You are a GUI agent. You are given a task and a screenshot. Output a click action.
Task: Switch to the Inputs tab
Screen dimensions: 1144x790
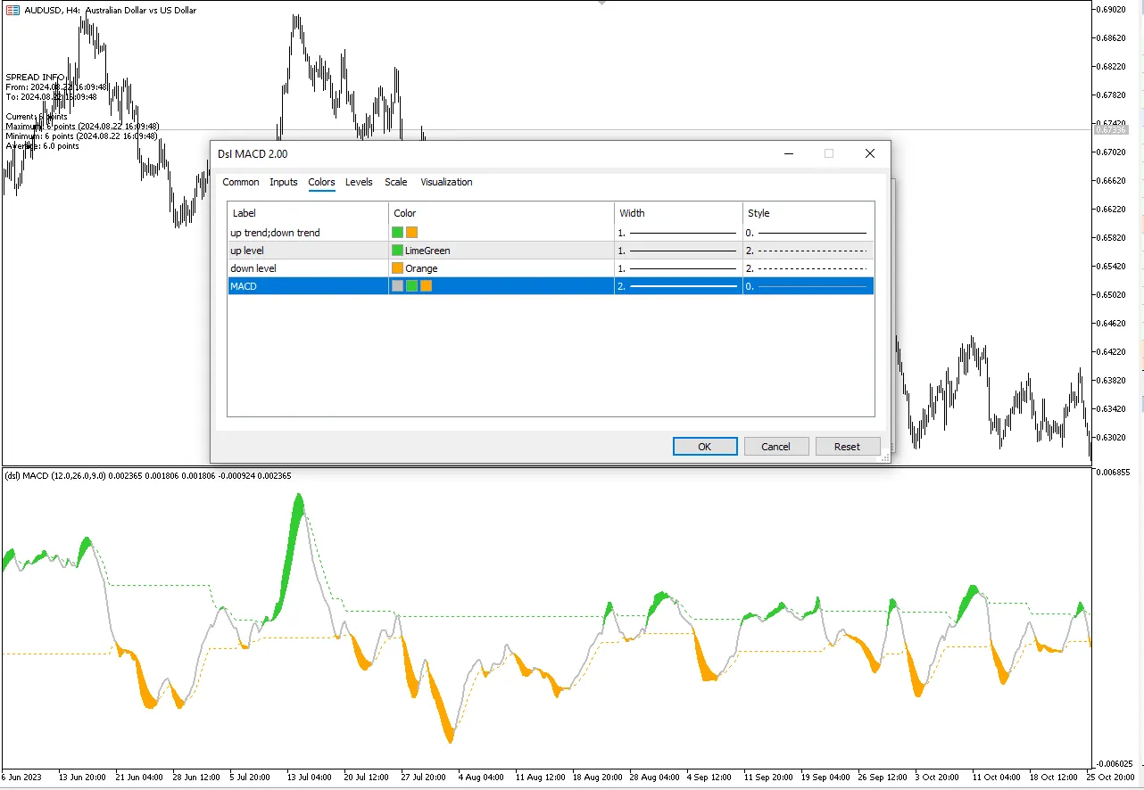283,182
